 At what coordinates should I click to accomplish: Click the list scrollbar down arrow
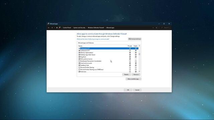[139, 71]
